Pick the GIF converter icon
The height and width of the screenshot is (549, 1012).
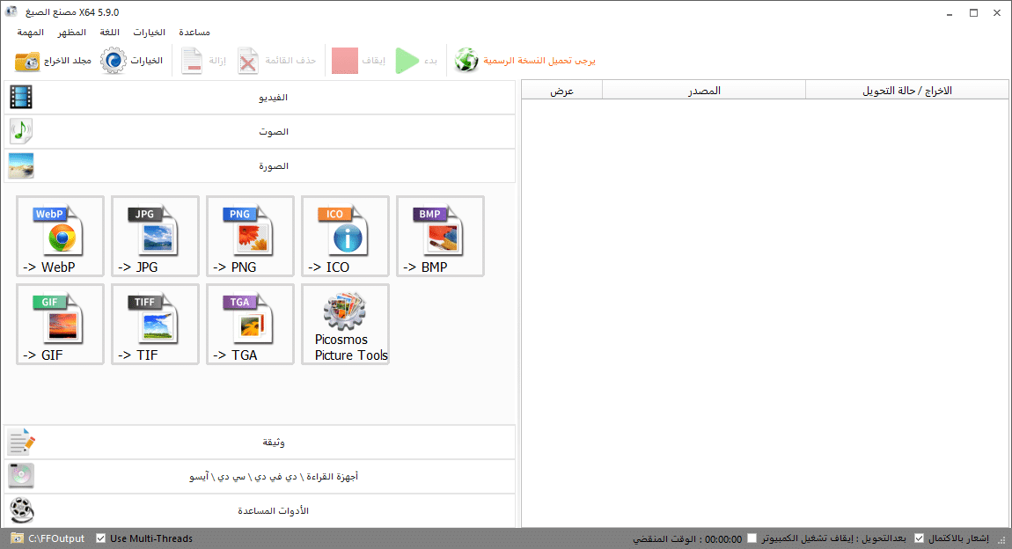60,324
